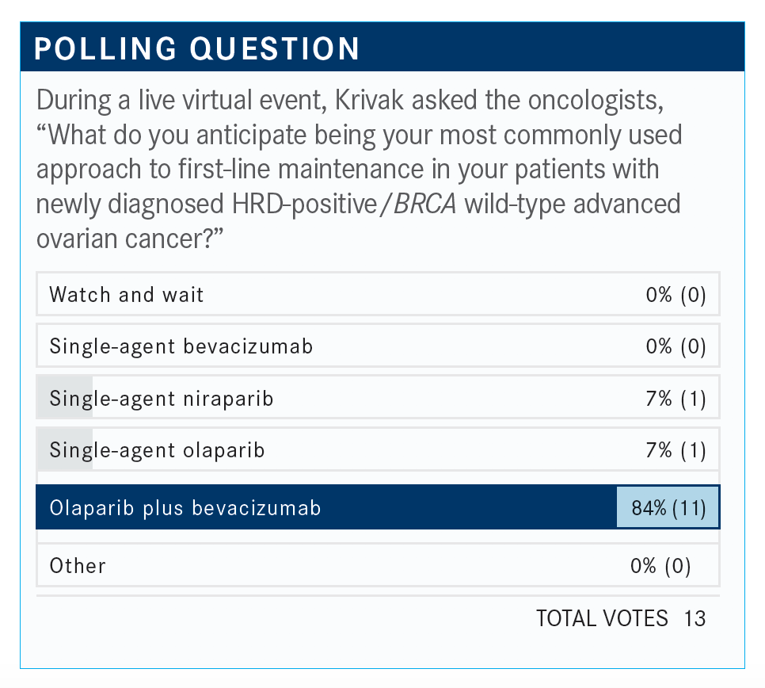
Task: Pick the Single-agent niraparib answer
Action: [162, 398]
